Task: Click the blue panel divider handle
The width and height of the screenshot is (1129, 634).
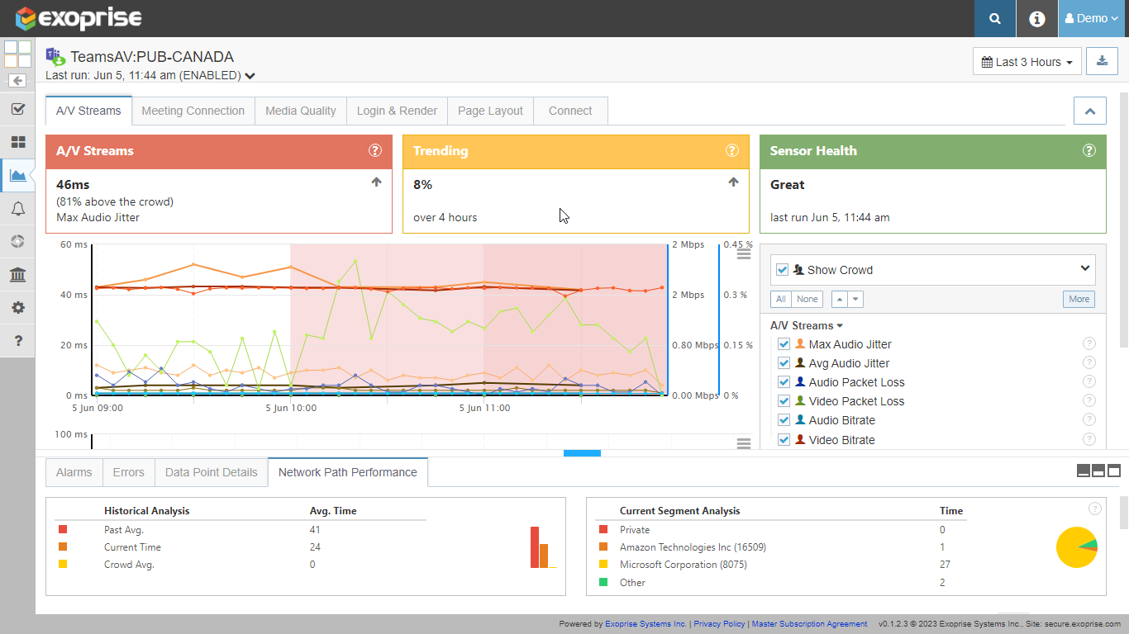Action: (x=582, y=452)
